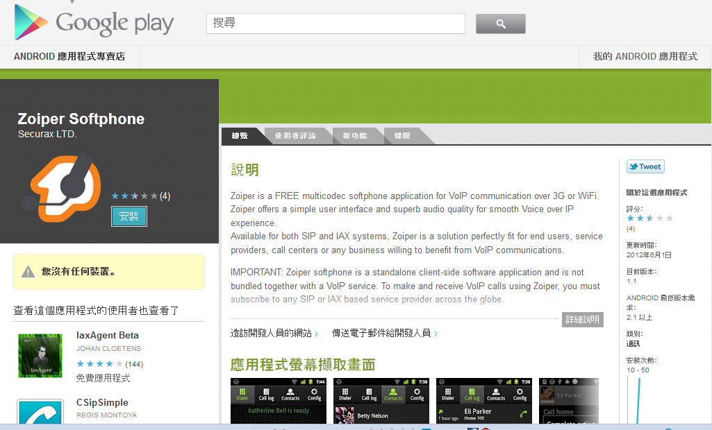
Task: Open the Contacts screenshot showing Betty Nelson
Action: (x=381, y=401)
